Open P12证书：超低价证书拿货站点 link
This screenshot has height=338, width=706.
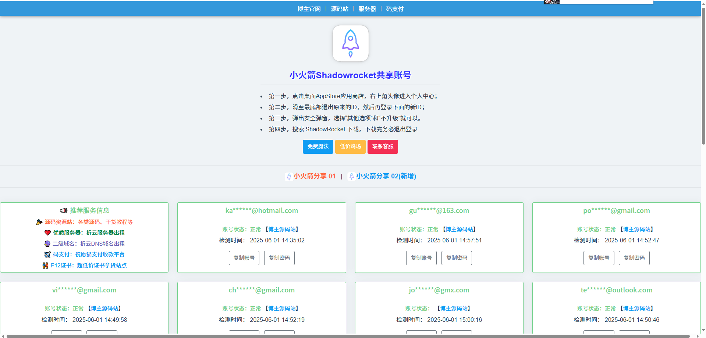(x=89, y=266)
